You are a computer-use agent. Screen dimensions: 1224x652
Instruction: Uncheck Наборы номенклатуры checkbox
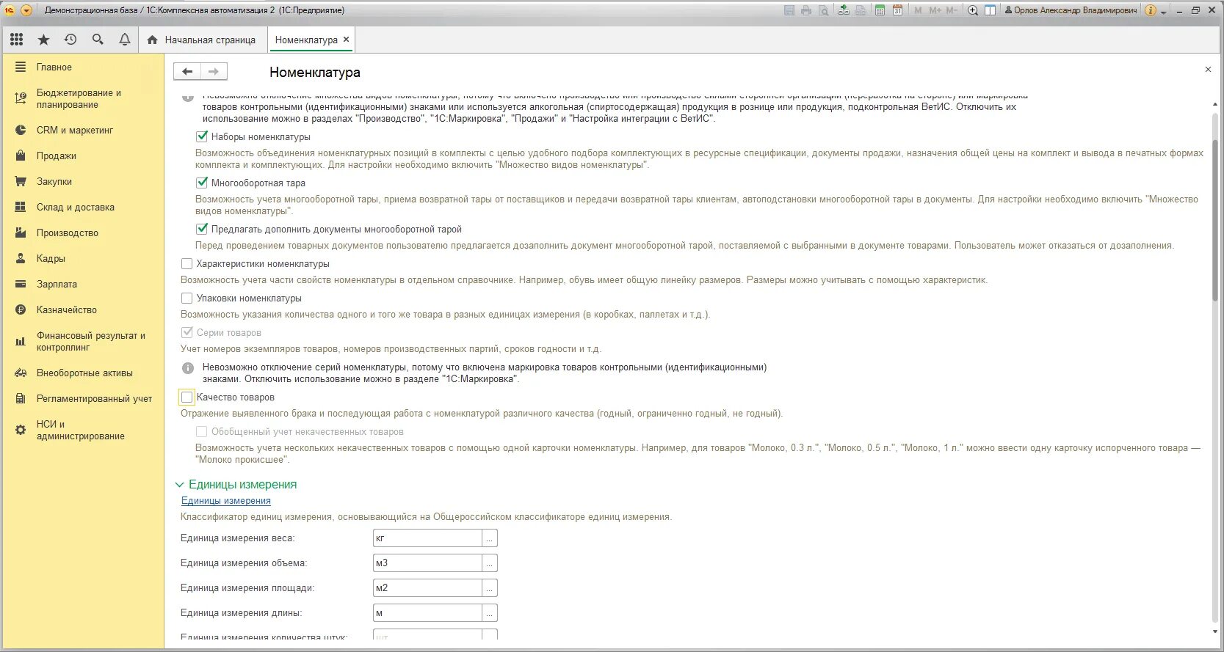coord(202,136)
